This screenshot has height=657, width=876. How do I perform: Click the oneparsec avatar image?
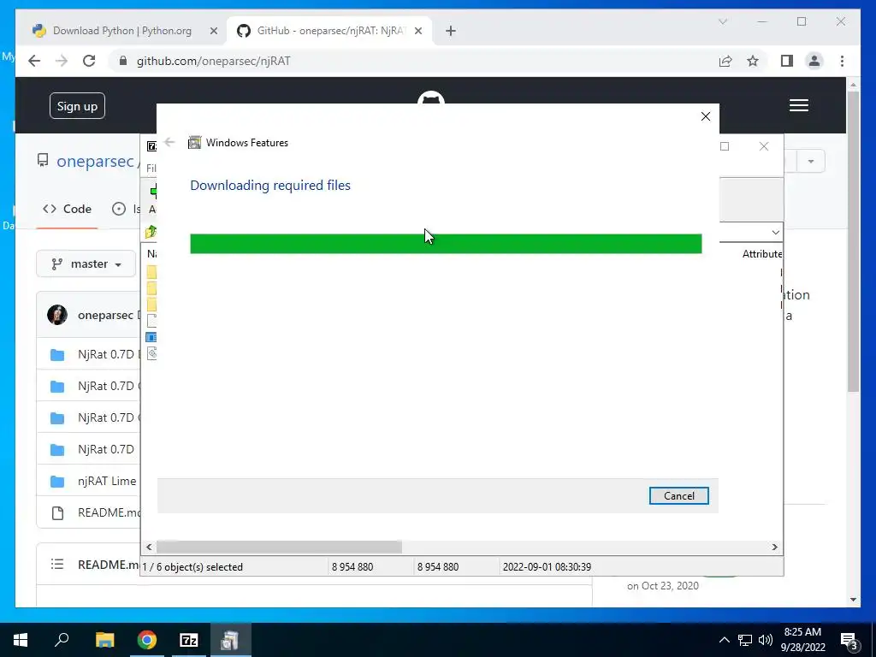click(x=57, y=315)
